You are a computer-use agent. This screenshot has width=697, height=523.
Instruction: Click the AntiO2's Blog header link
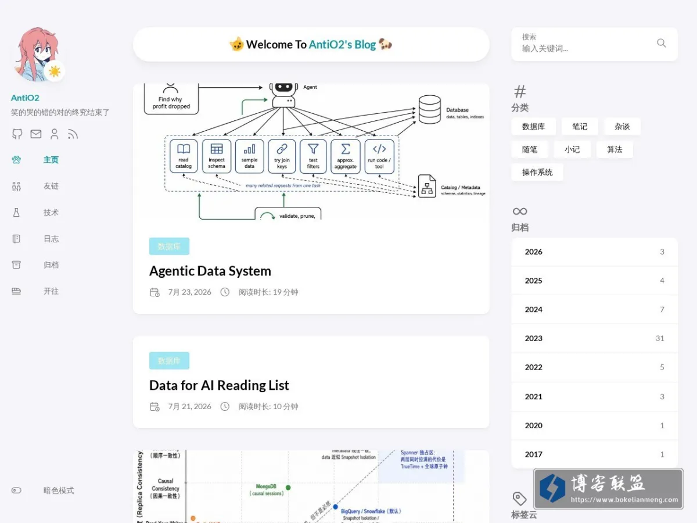[342, 45]
